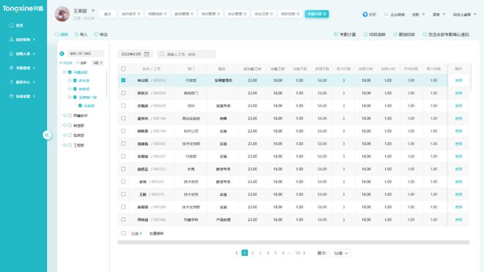The width and height of the screenshot is (484, 272).
Task: Collapse the 品牌推广部 tree node
Action: point(70,97)
